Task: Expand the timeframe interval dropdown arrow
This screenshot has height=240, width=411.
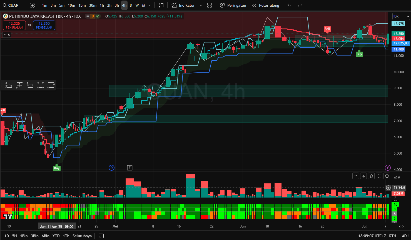Action: 150,5
